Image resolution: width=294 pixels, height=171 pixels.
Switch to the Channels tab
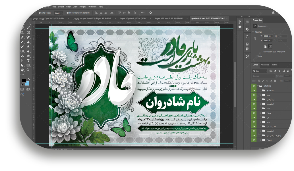click(265, 65)
